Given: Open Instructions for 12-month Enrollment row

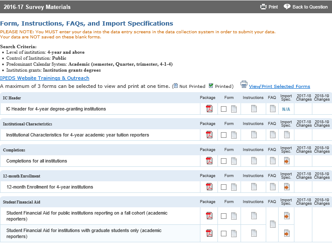Looking at the screenshot, I should pyautogui.click(x=254, y=187).
